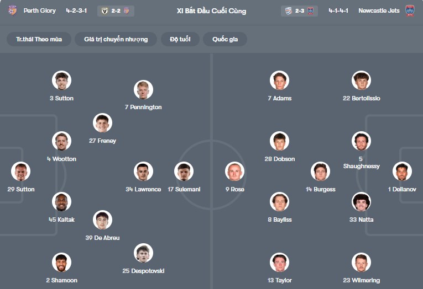Click 45 Kaltak's player avatar
The width and height of the screenshot is (423, 289).
click(61, 202)
